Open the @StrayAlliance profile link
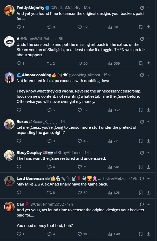This screenshot has width=157, height=241. pyautogui.click(x=67, y=153)
